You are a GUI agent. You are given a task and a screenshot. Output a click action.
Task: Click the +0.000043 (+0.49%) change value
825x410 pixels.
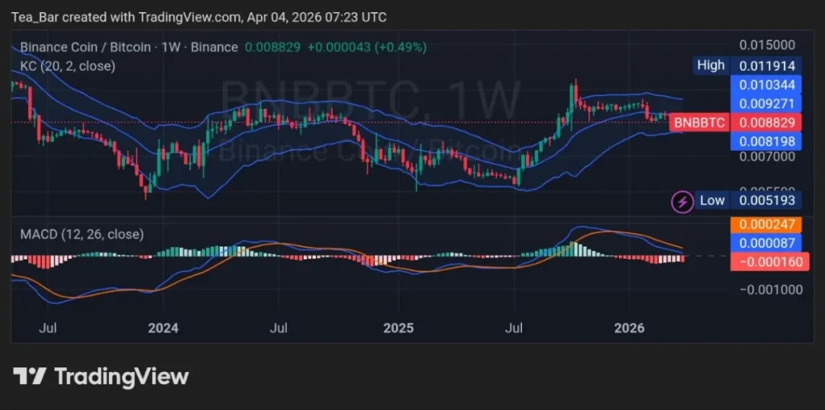point(367,48)
